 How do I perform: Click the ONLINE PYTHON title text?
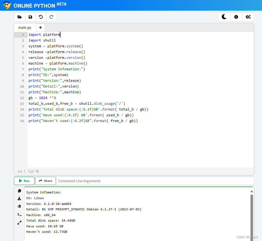(34, 6)
